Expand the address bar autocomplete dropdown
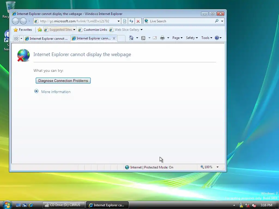Viewport: 279px width, 209px height. click(119, 21)
